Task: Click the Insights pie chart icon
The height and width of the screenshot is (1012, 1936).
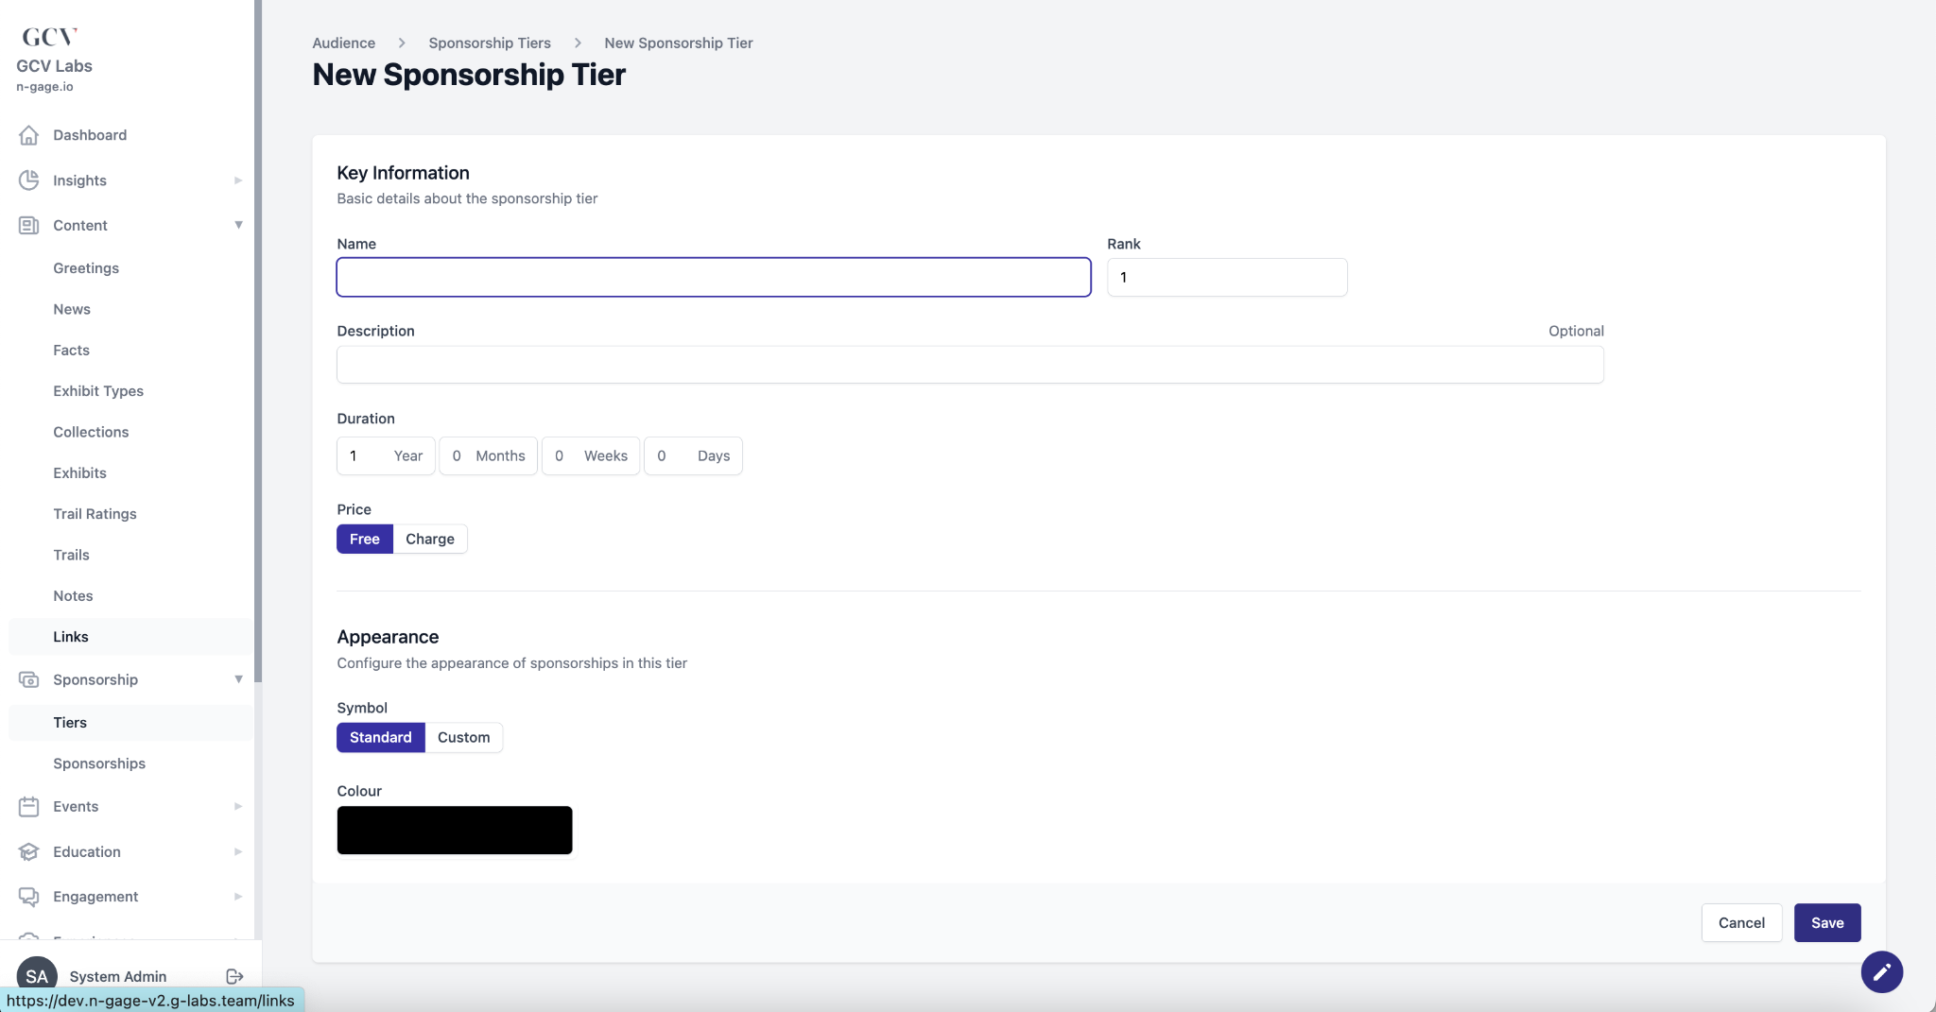Action: [x=29, y=180]
